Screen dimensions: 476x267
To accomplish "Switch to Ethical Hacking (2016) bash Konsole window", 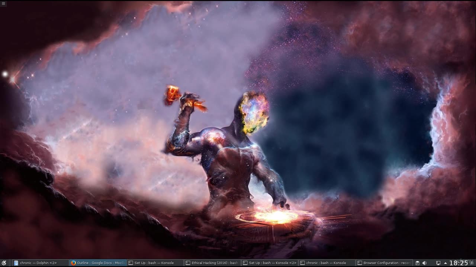I will [x=212, y=263].
